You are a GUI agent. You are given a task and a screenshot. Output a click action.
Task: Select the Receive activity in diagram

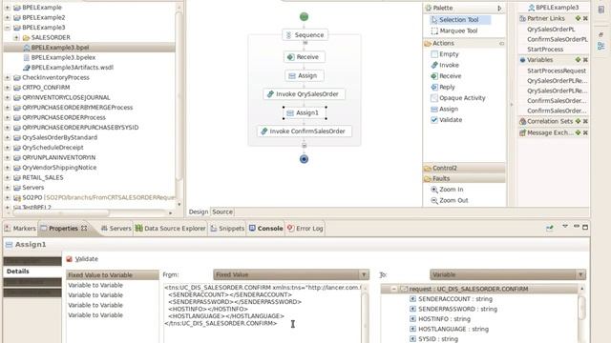(x=304, y=57)
